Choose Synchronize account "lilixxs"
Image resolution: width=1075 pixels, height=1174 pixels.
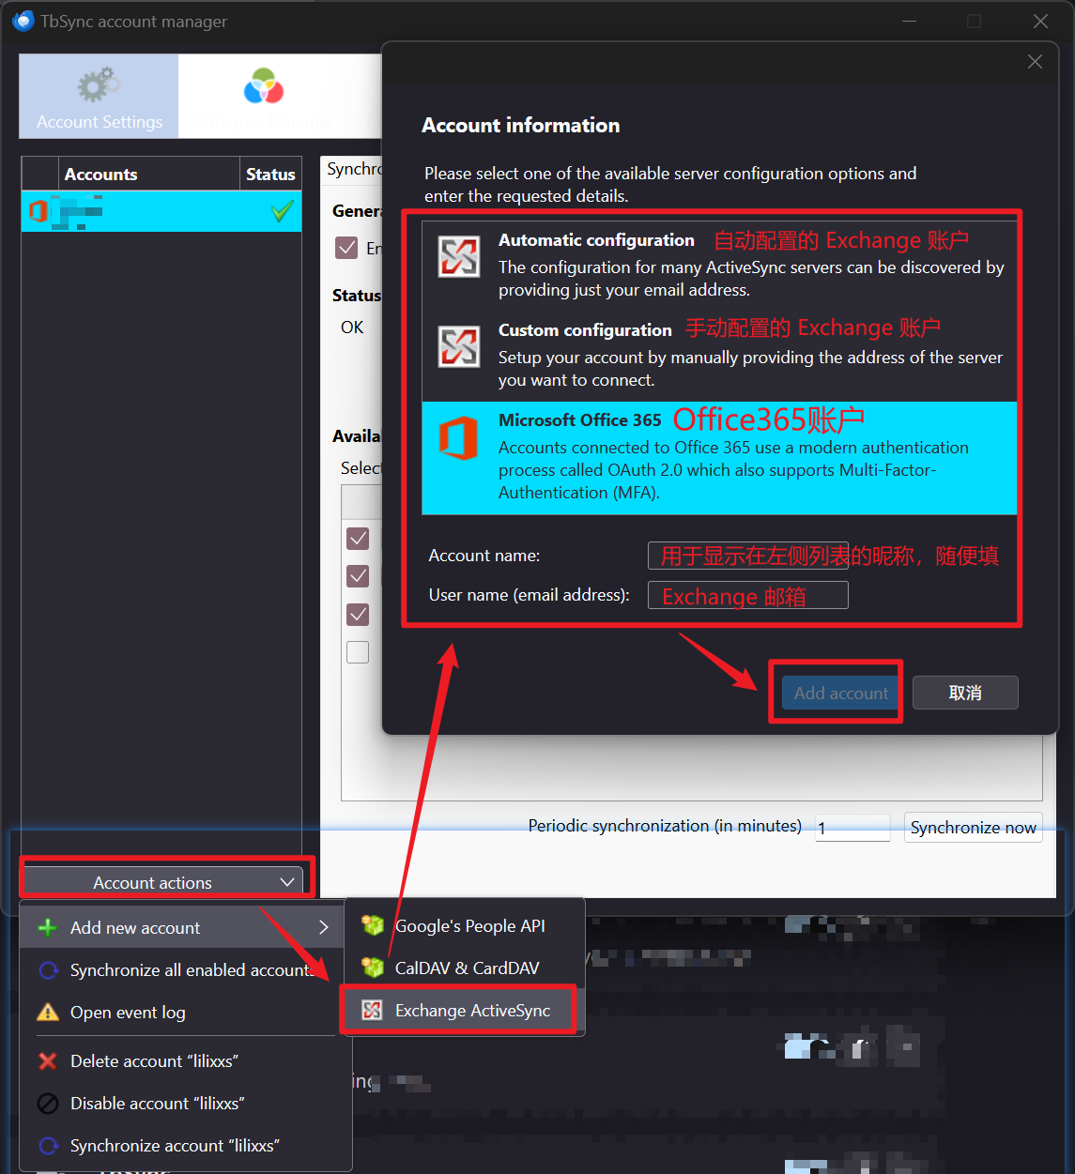(x=185, y=1146)
